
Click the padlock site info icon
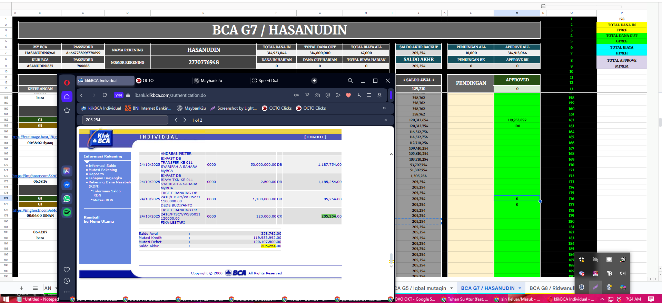tap(128, 95)
